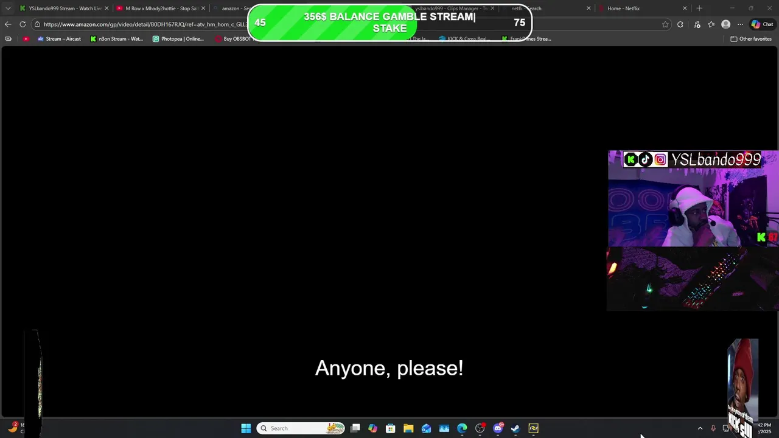Open the yellow app on taskbar
Viewport: 779px width, 438px height.
pos(534,428)
